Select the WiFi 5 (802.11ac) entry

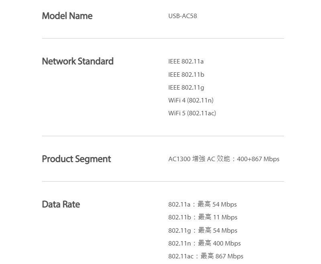[192, 113]
